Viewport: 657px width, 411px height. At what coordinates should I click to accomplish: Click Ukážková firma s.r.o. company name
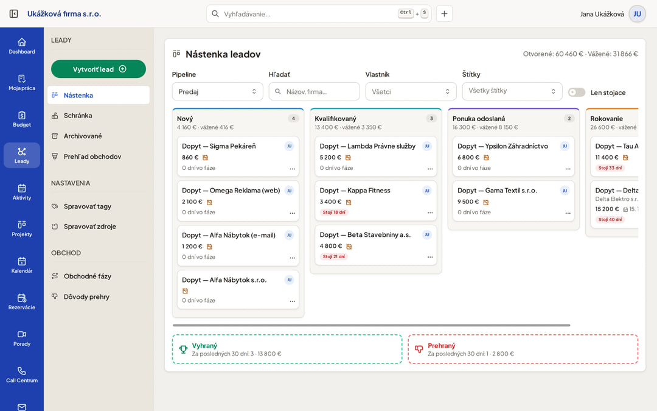(64, 14)
